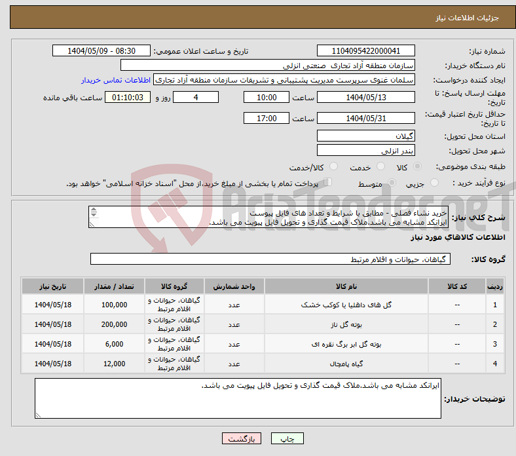Click inside the توضیحات خریدار text area
This screenshot has width=516, height=456.
point(238,398)
